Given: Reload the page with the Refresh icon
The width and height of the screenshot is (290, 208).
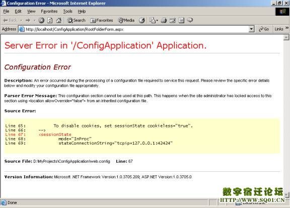Looking at the screenshot, I should [50, 20].
